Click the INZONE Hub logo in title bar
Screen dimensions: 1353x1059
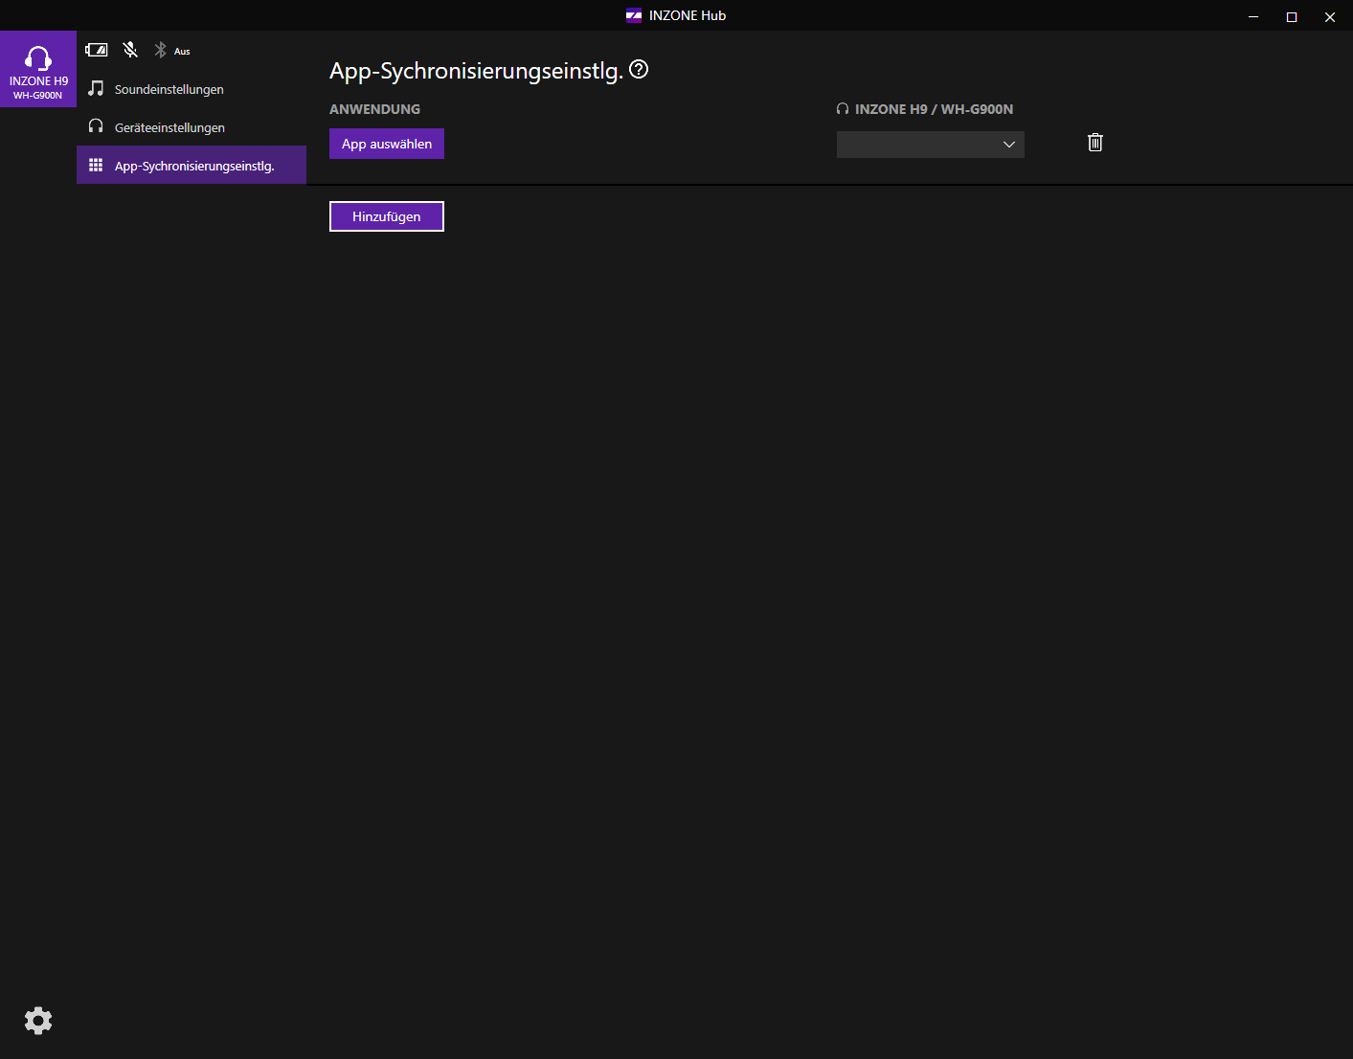coord(634,15)
